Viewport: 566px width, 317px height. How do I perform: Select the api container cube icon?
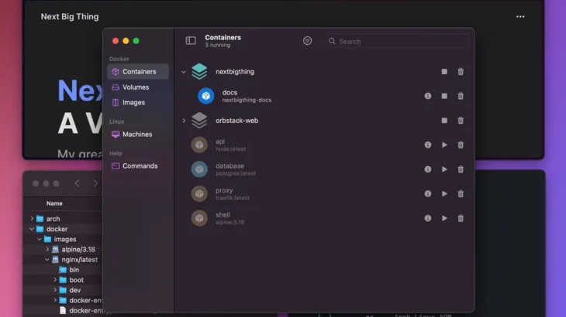(199, 145)
